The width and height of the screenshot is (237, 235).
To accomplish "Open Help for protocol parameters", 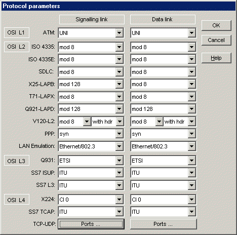I will [x=216, y=58].
